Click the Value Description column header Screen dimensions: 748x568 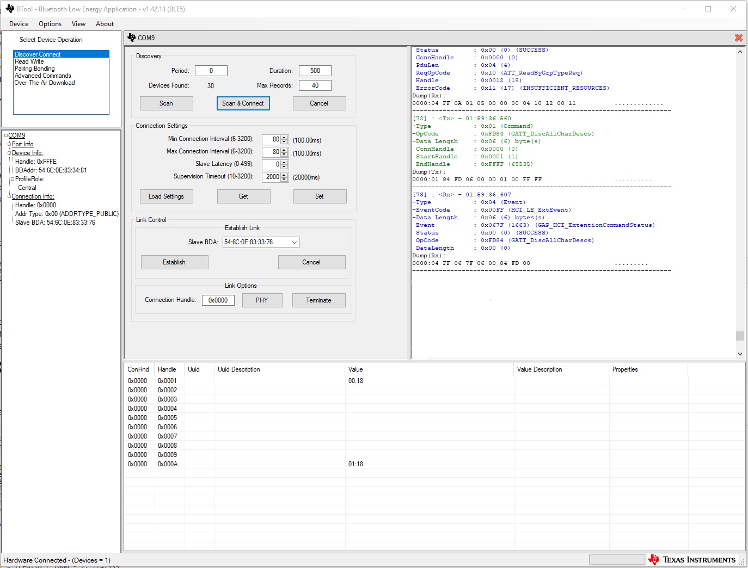pos(561,369)
